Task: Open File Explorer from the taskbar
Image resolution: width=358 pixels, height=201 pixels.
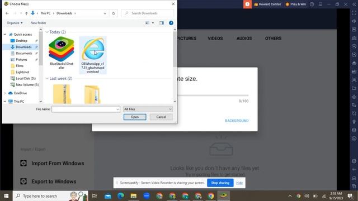Action: click(133, 196)
